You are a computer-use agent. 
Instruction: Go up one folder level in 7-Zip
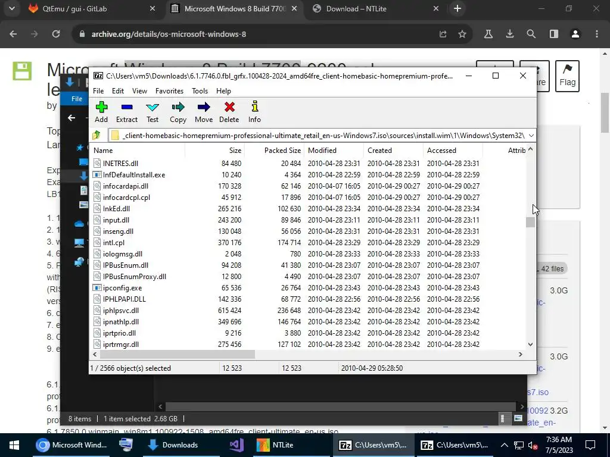click(97, 135)
